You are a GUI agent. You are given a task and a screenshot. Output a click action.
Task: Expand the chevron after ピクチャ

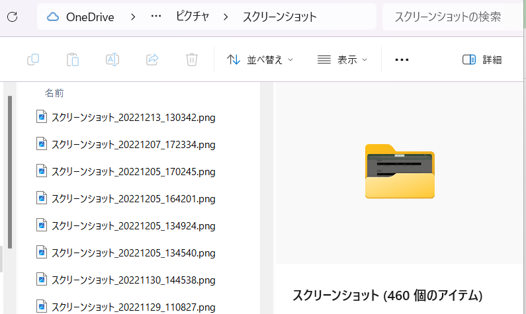226,17
